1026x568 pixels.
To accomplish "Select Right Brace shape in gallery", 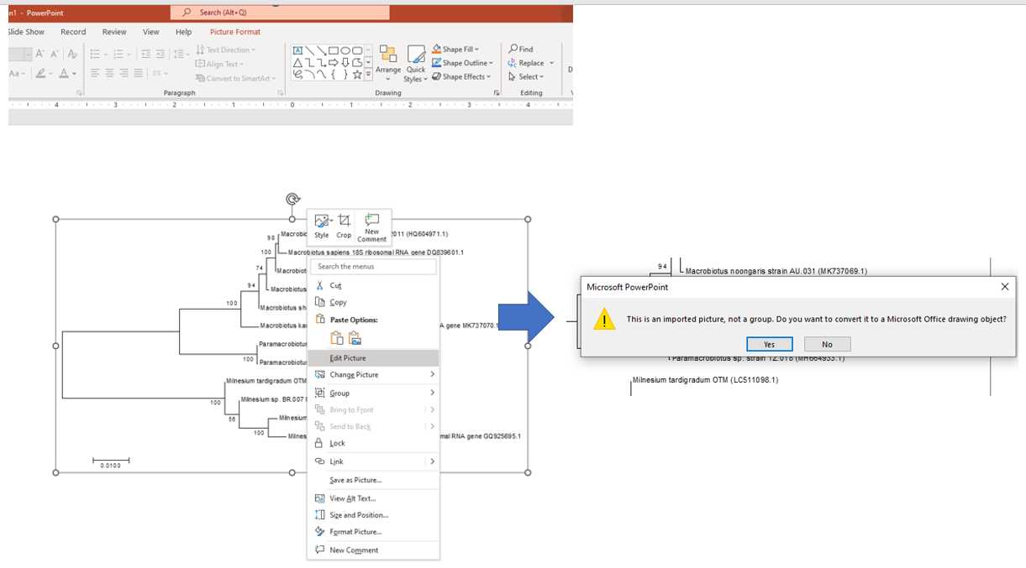I will point(345,75).
